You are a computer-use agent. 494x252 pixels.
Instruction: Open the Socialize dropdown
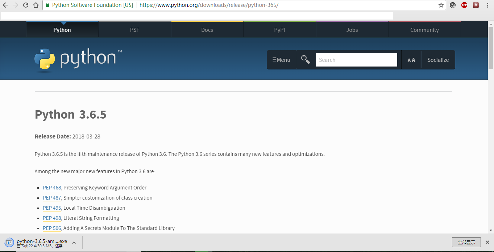coord(438,60)
